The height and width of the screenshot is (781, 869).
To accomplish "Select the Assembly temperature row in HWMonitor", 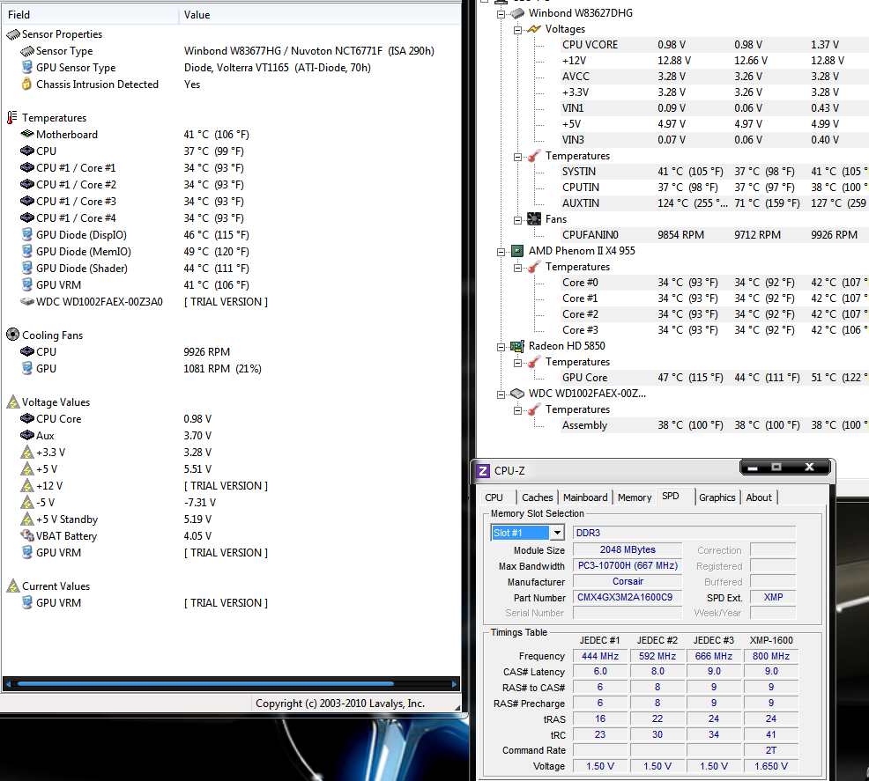I will [714, 425].
